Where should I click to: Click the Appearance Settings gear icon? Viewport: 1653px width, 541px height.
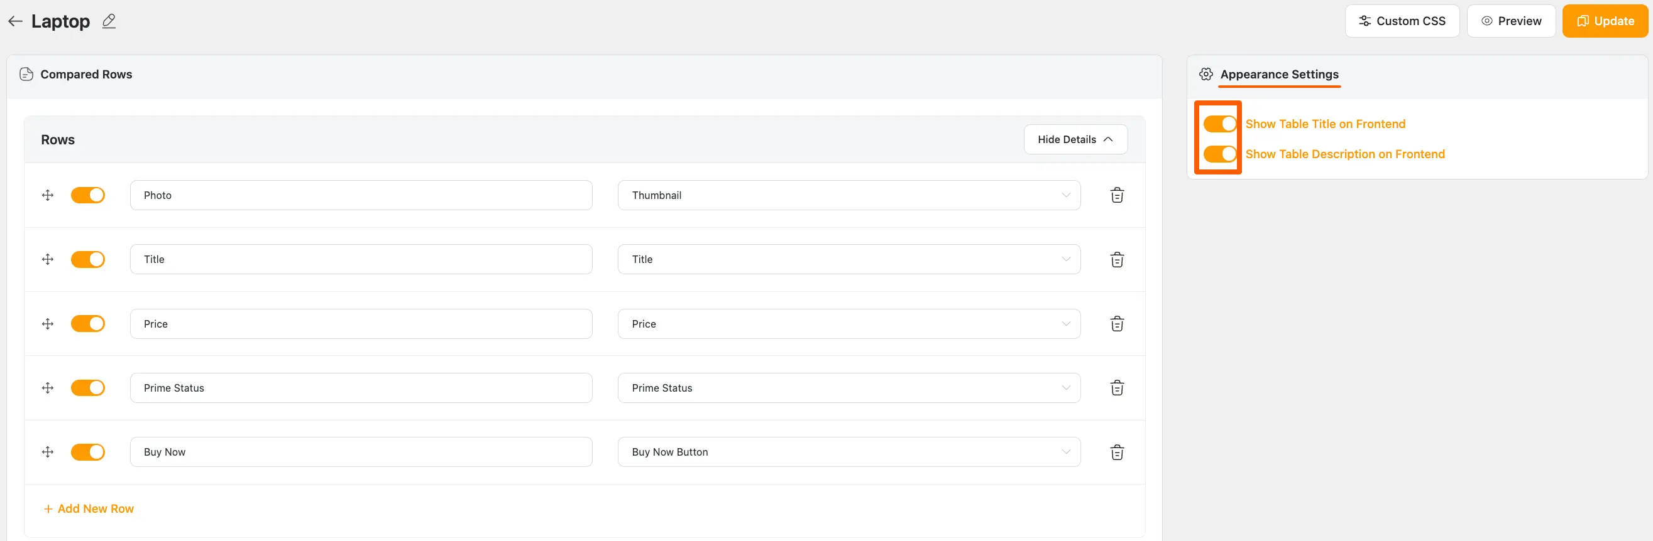(1205, 74)
